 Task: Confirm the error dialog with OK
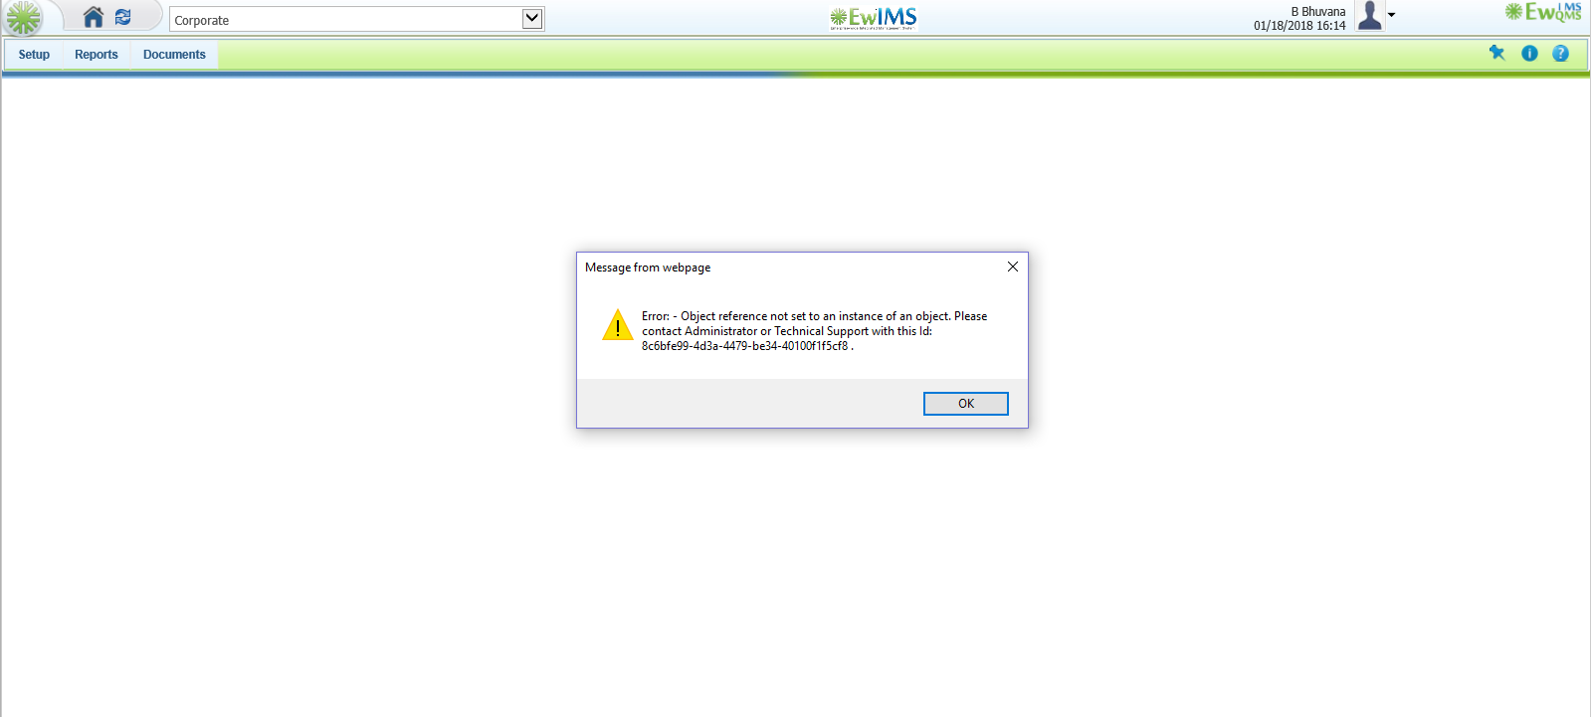click(x=966, y=404)
